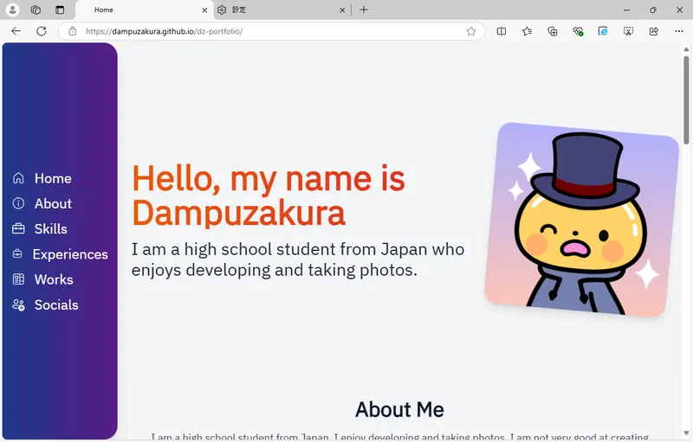Go back to the previous page

pos(16,31)
